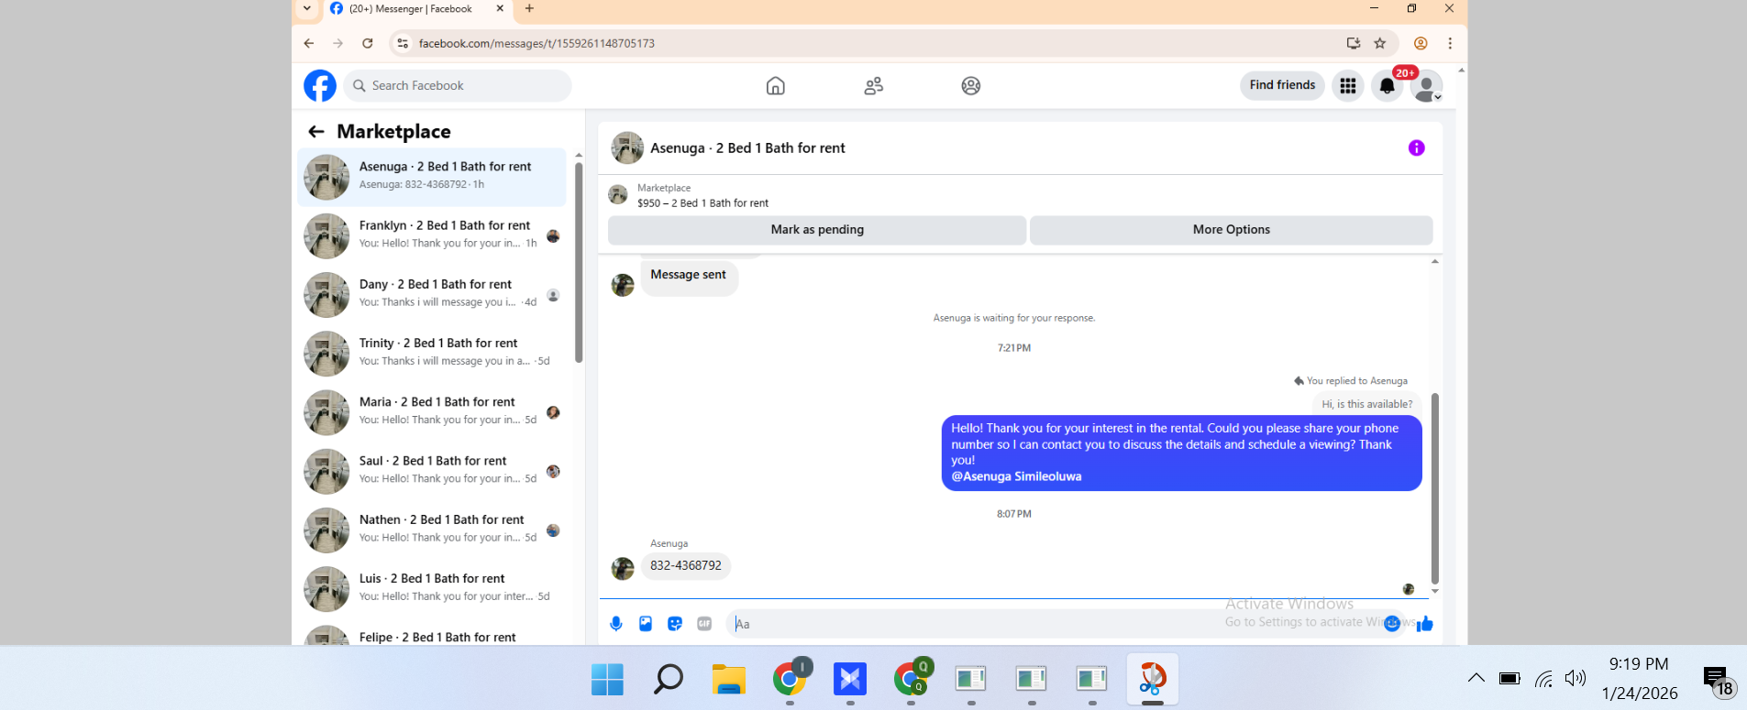Click the Message sent bubble
This screenshot has width=1747, height=710.
(689, 275)
